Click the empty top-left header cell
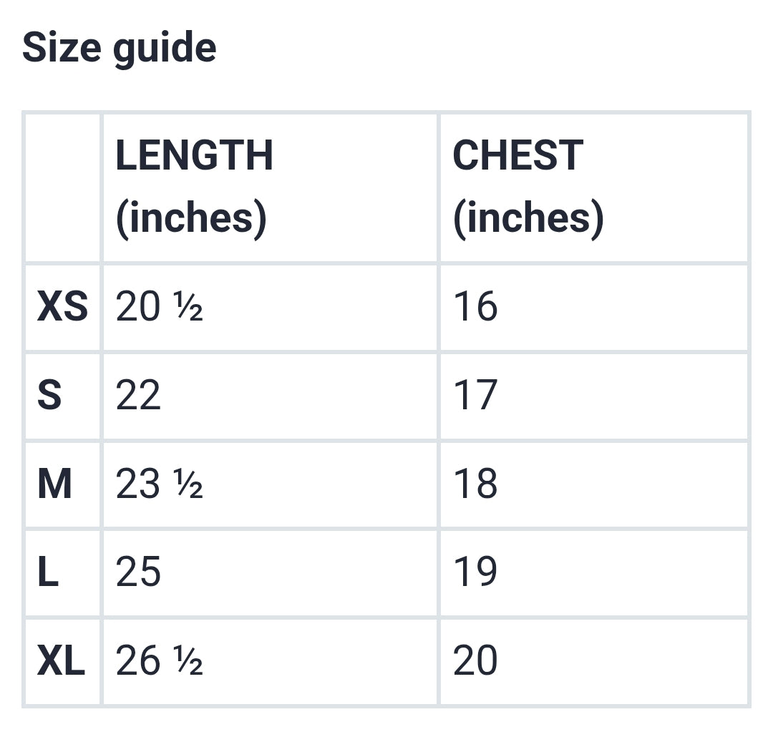Screen dimensions: 773x742 [x=63, y=187]
